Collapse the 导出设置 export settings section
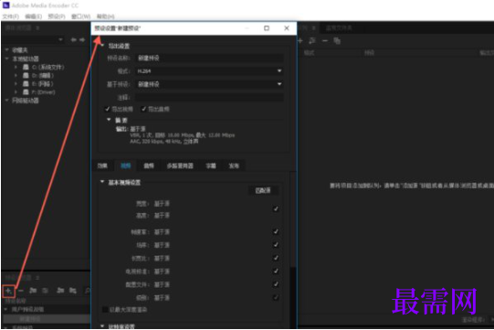Image resolution: width=494 pixels, height=330 pixels. pos(102,46)
